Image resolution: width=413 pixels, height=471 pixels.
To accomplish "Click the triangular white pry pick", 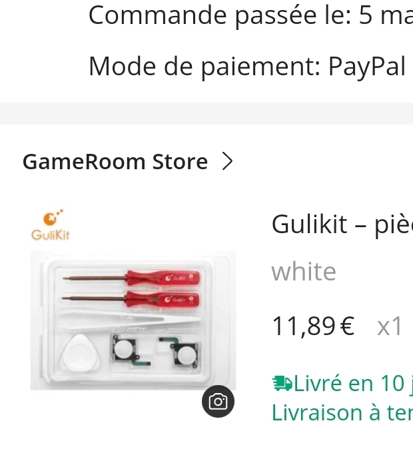I will (x=81, y=352).
